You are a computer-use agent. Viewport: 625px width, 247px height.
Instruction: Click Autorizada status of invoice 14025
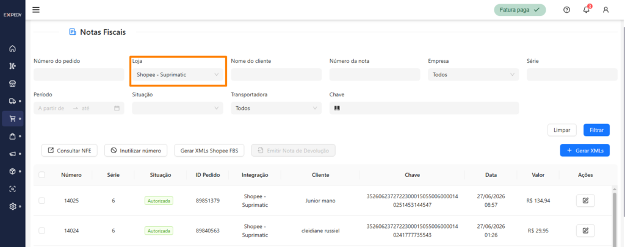(159, 201)
